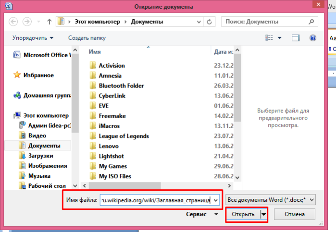Sort by the Имя column header

(95, 51)
